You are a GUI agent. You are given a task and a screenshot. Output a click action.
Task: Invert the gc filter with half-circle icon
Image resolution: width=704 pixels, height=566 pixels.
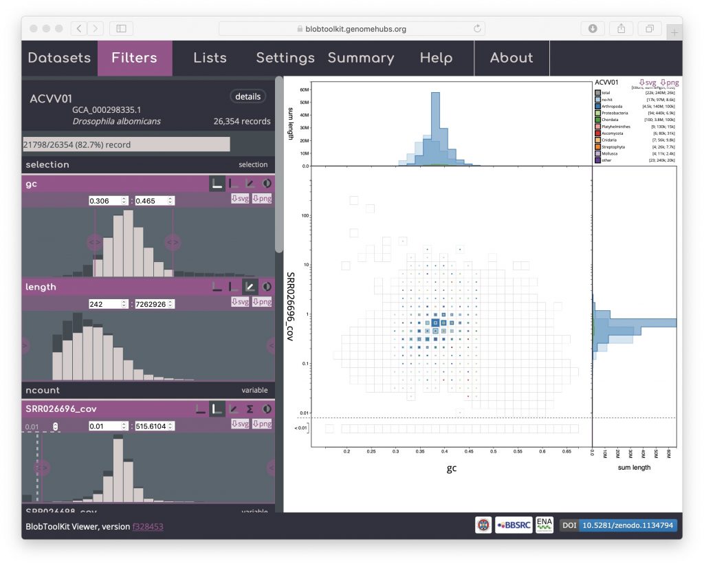[267, 184]
